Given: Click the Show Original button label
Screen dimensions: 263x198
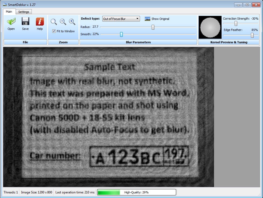Looking at the screenshot, I should pyautogui.click(x=160, y=19).
